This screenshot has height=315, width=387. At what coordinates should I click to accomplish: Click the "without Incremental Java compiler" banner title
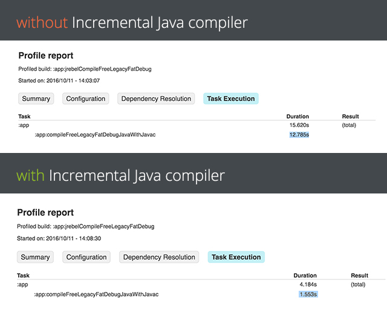(x=132, y=23)
